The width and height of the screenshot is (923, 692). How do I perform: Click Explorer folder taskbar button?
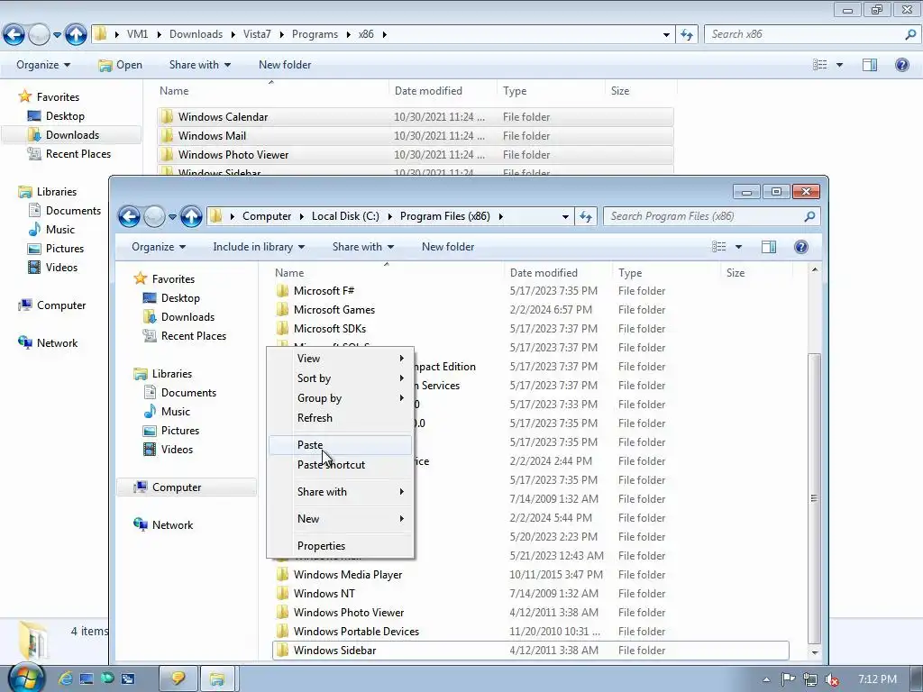tap(216, 679)
